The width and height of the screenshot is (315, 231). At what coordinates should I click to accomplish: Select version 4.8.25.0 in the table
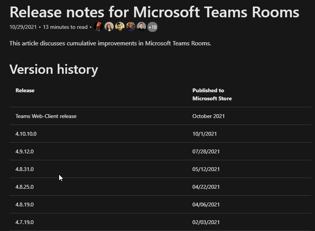(25, 187)
